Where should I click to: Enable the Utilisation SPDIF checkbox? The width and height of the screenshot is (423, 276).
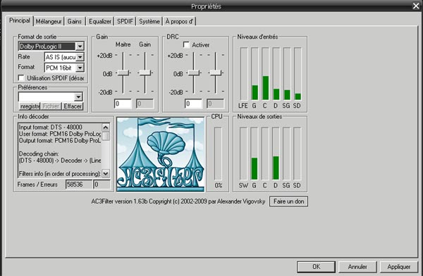click(21, 78)
